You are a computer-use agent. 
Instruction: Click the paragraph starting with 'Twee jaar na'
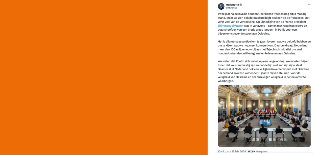coord(264,24)
